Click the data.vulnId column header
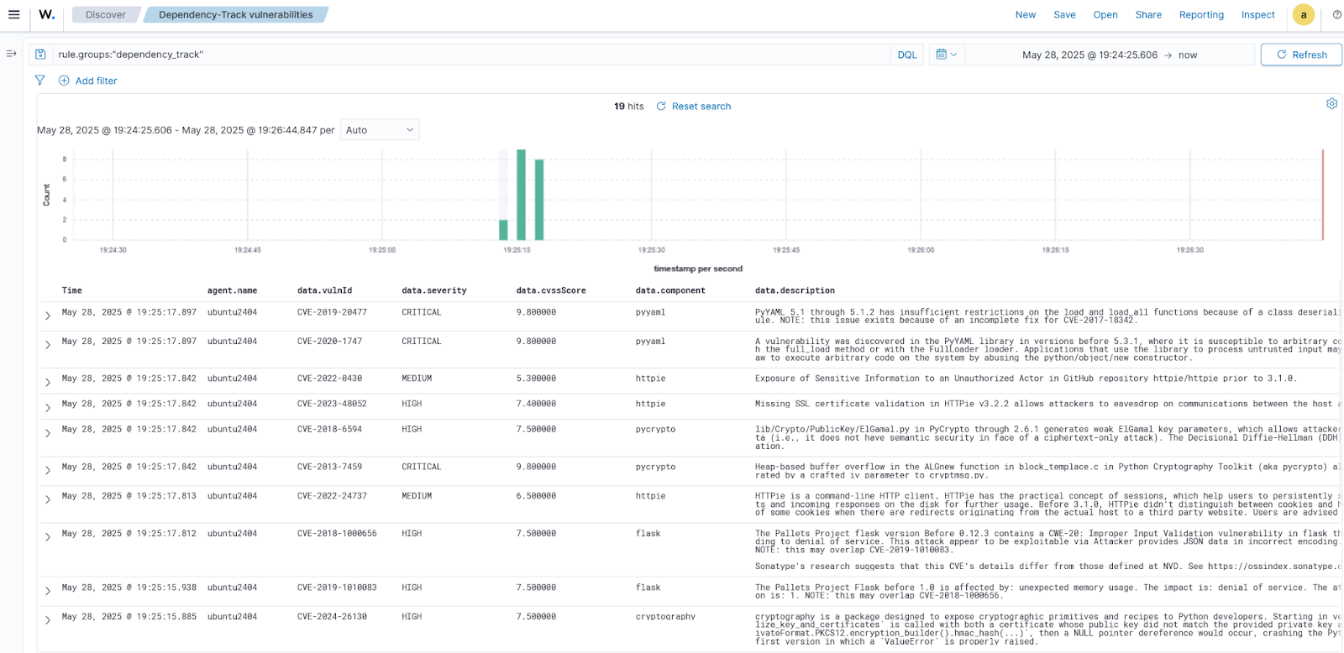Viewport: 1344px width, 653px height. (325, 290)
